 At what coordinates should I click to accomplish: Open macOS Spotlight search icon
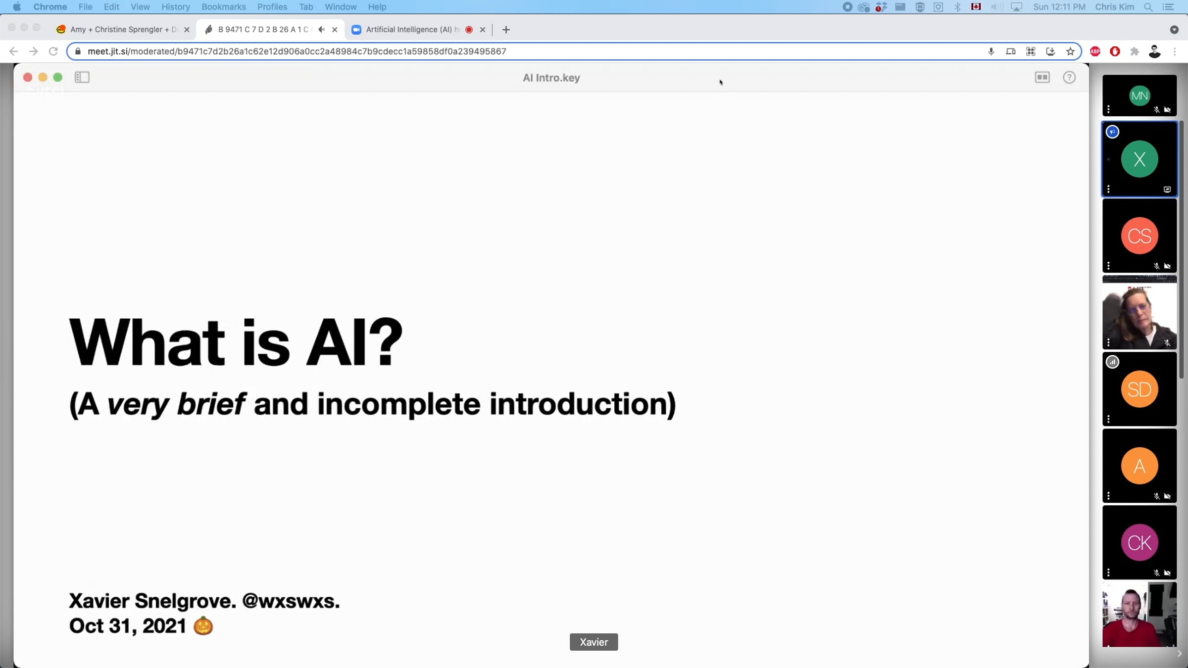coord(1148,7)
